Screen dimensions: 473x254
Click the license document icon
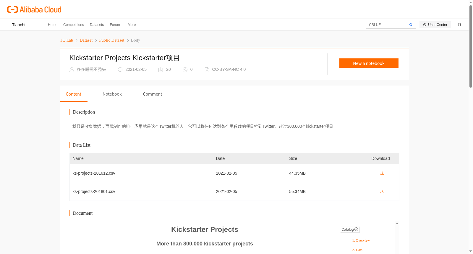point(207,70)
